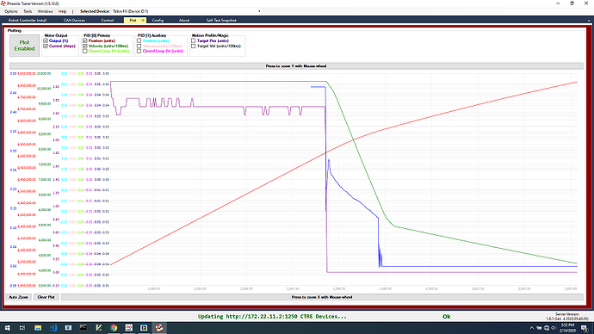Click the Auto Zoom button
The height and width of the screenshot is (334, 594).
tap(19, 297)
